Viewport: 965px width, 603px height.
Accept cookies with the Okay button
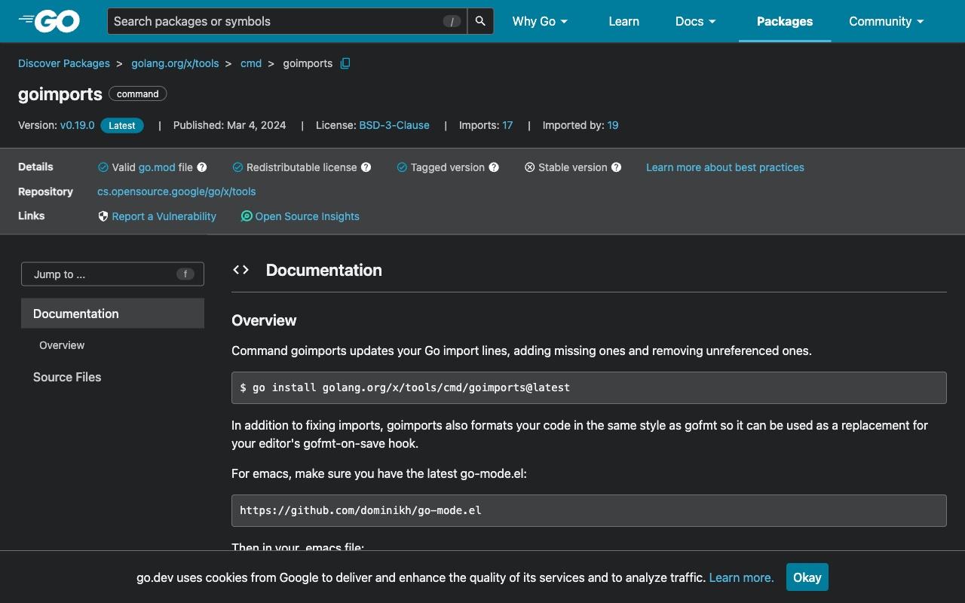point(807,577)
